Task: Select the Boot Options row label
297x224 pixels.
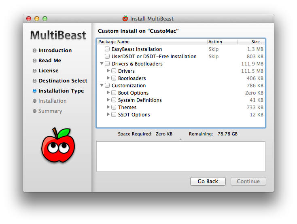Action: (133, 93)
